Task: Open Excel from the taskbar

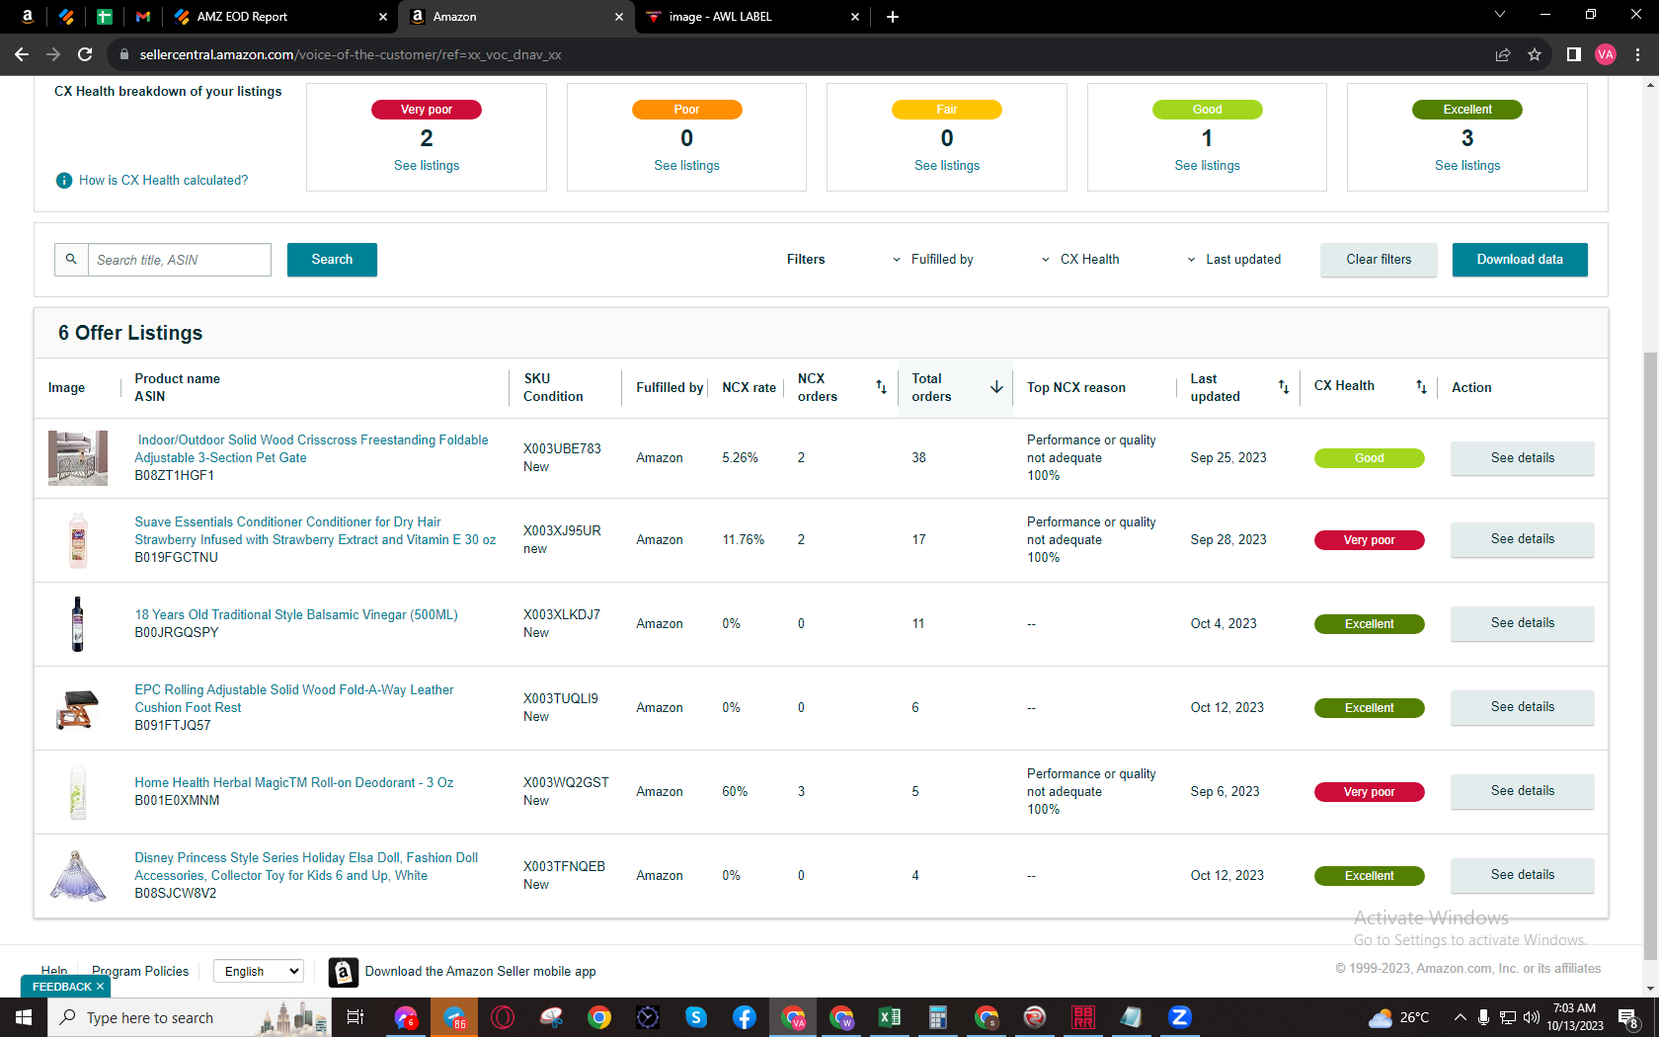Action: pyautogui.click(x=890, y=1017)
